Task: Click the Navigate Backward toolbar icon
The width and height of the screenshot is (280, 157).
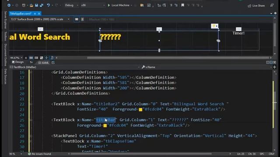Action: pyautogui.click(x=9, y=5)
